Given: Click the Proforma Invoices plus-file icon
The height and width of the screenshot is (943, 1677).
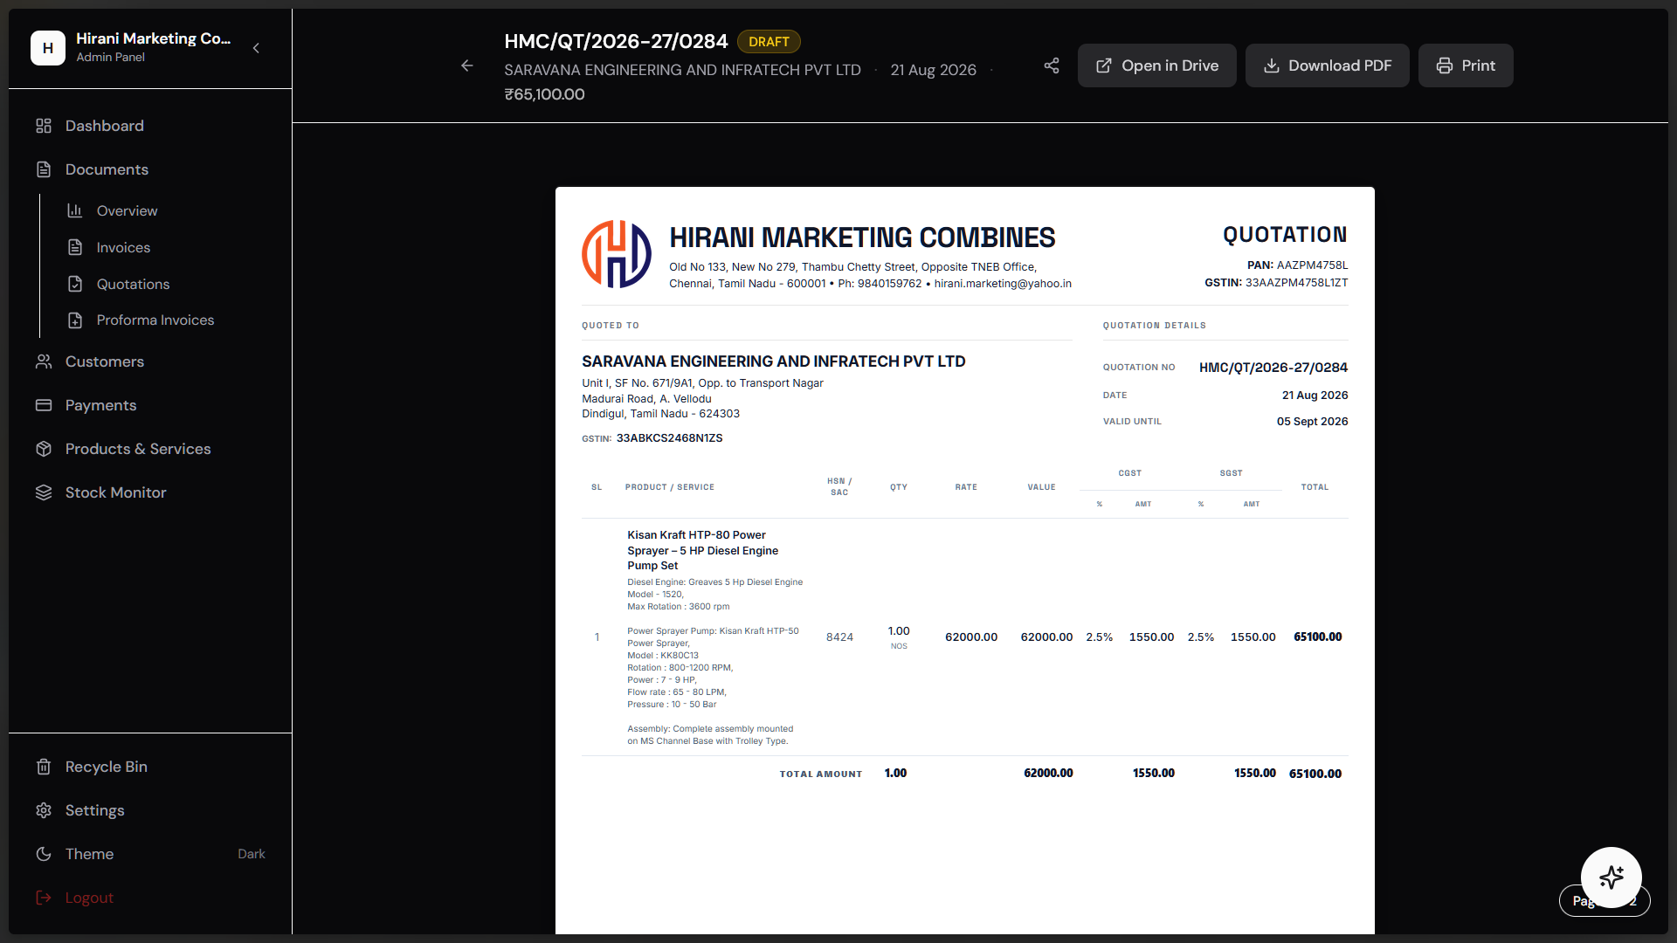Looking at the screenshot, I should pos(75,320).
